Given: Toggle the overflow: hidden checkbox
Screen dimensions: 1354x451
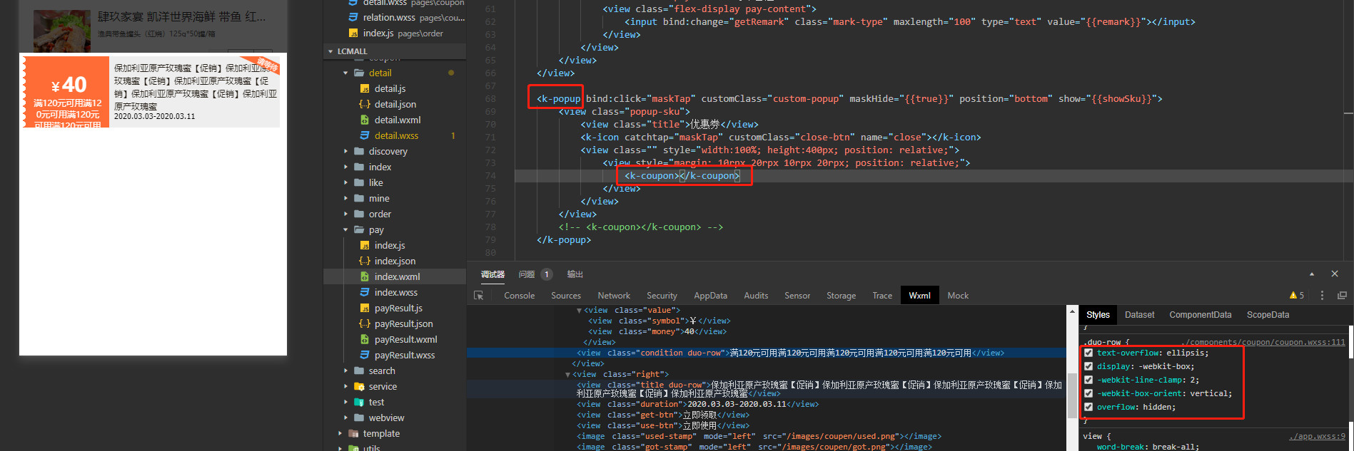Looking at the screenshot, I should click(1088, 407).
